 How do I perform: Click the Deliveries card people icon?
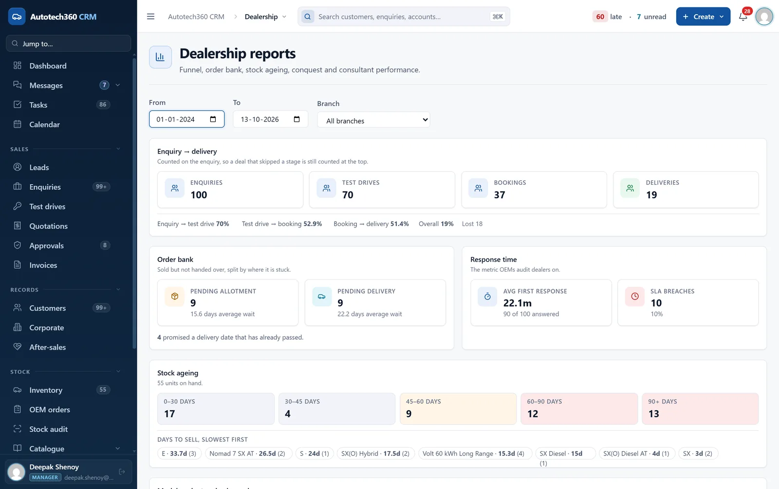(630, 188)
